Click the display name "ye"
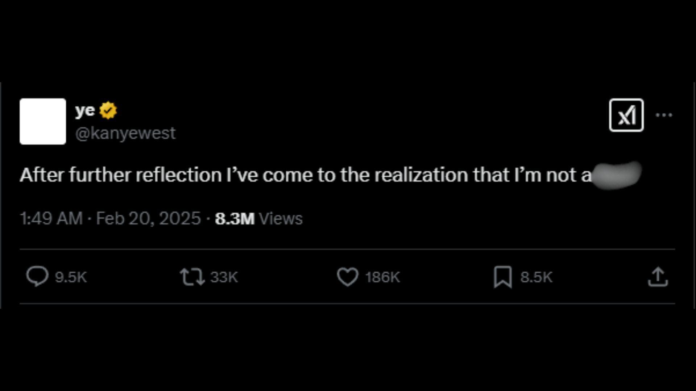This screenshot has height=391, width=696. (x=85, y=110)
